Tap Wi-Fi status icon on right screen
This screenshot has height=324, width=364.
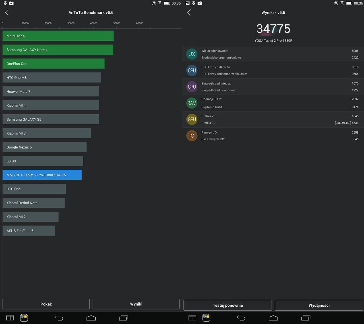342,3
